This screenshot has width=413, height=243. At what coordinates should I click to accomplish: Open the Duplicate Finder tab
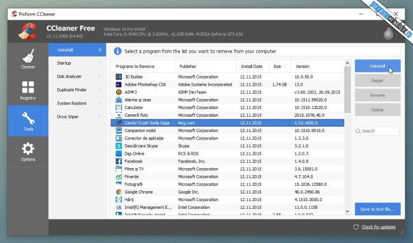click(x=77, y=90)
